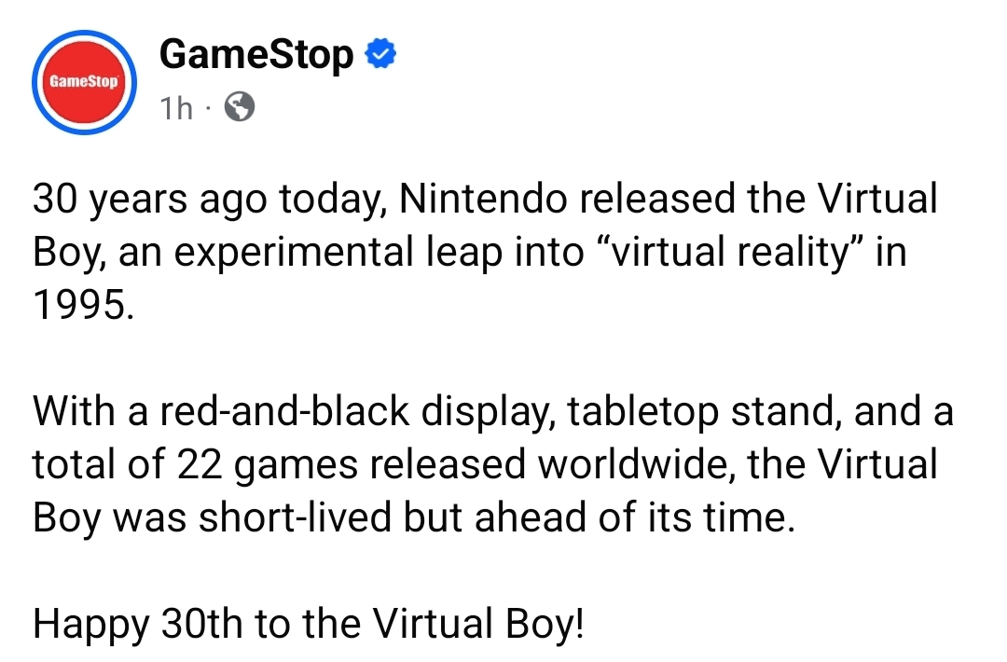Screen dimensions: 1007x662
Task: Click the "virtual reality" quoted phrase
Action: pyautogui.click(x=729, y=252)
